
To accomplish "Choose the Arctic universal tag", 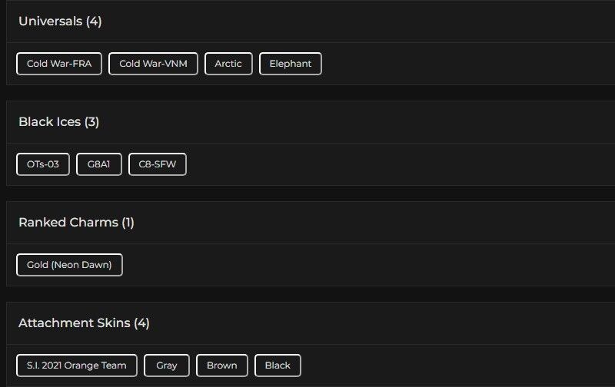I will (228, 64).
